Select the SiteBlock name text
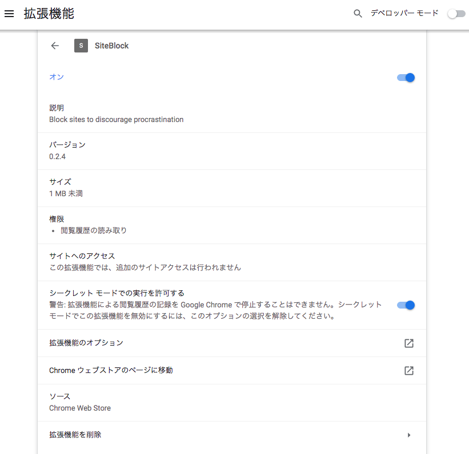This screenshot has height=454, width=469. coord(111,46)
